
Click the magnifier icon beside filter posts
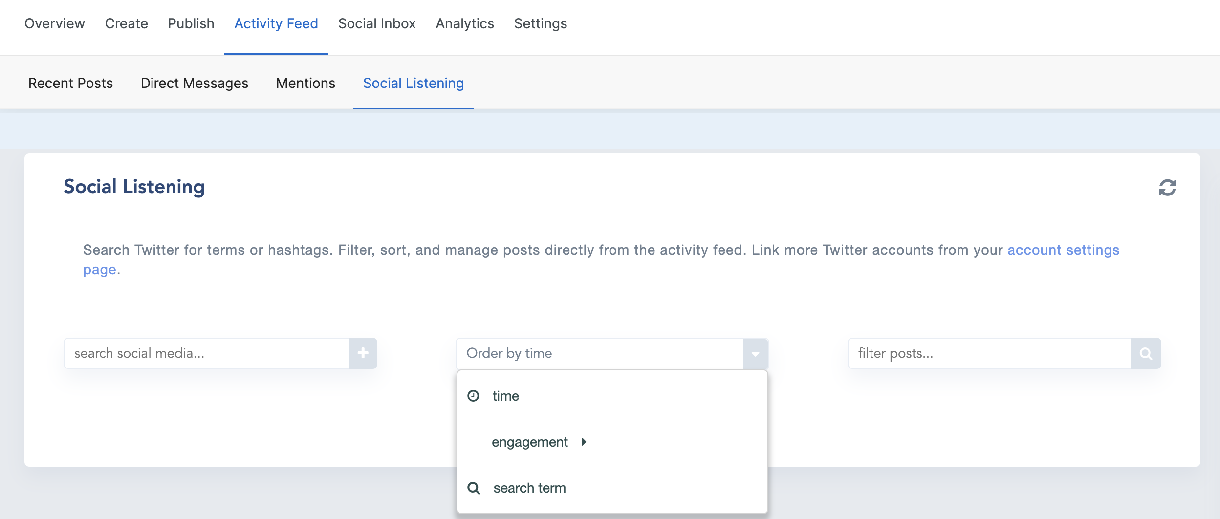point(1146,353)
